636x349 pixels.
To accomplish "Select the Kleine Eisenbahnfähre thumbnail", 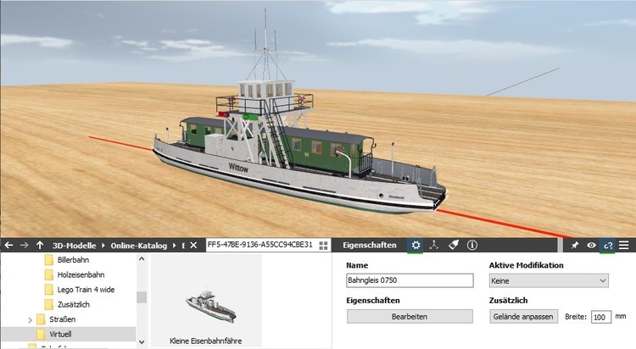I will click(206, 301).
